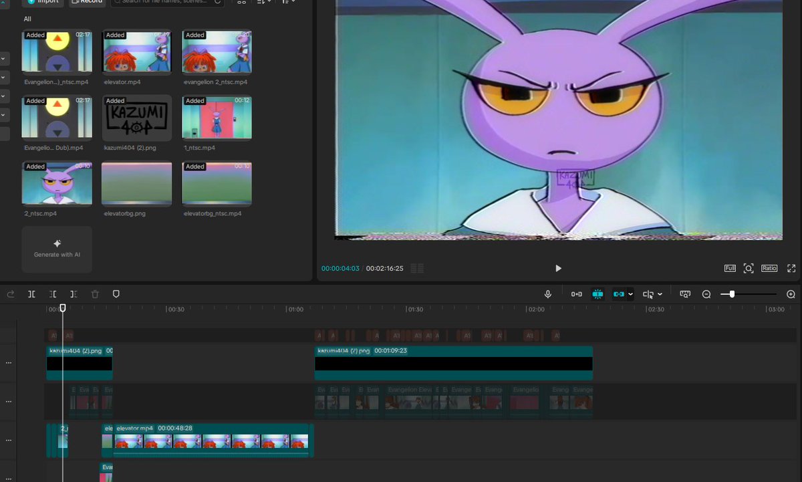Viewport: 802px width, 482px height.
Task: Toggle main track magnet icon
Action: point(576,294)
